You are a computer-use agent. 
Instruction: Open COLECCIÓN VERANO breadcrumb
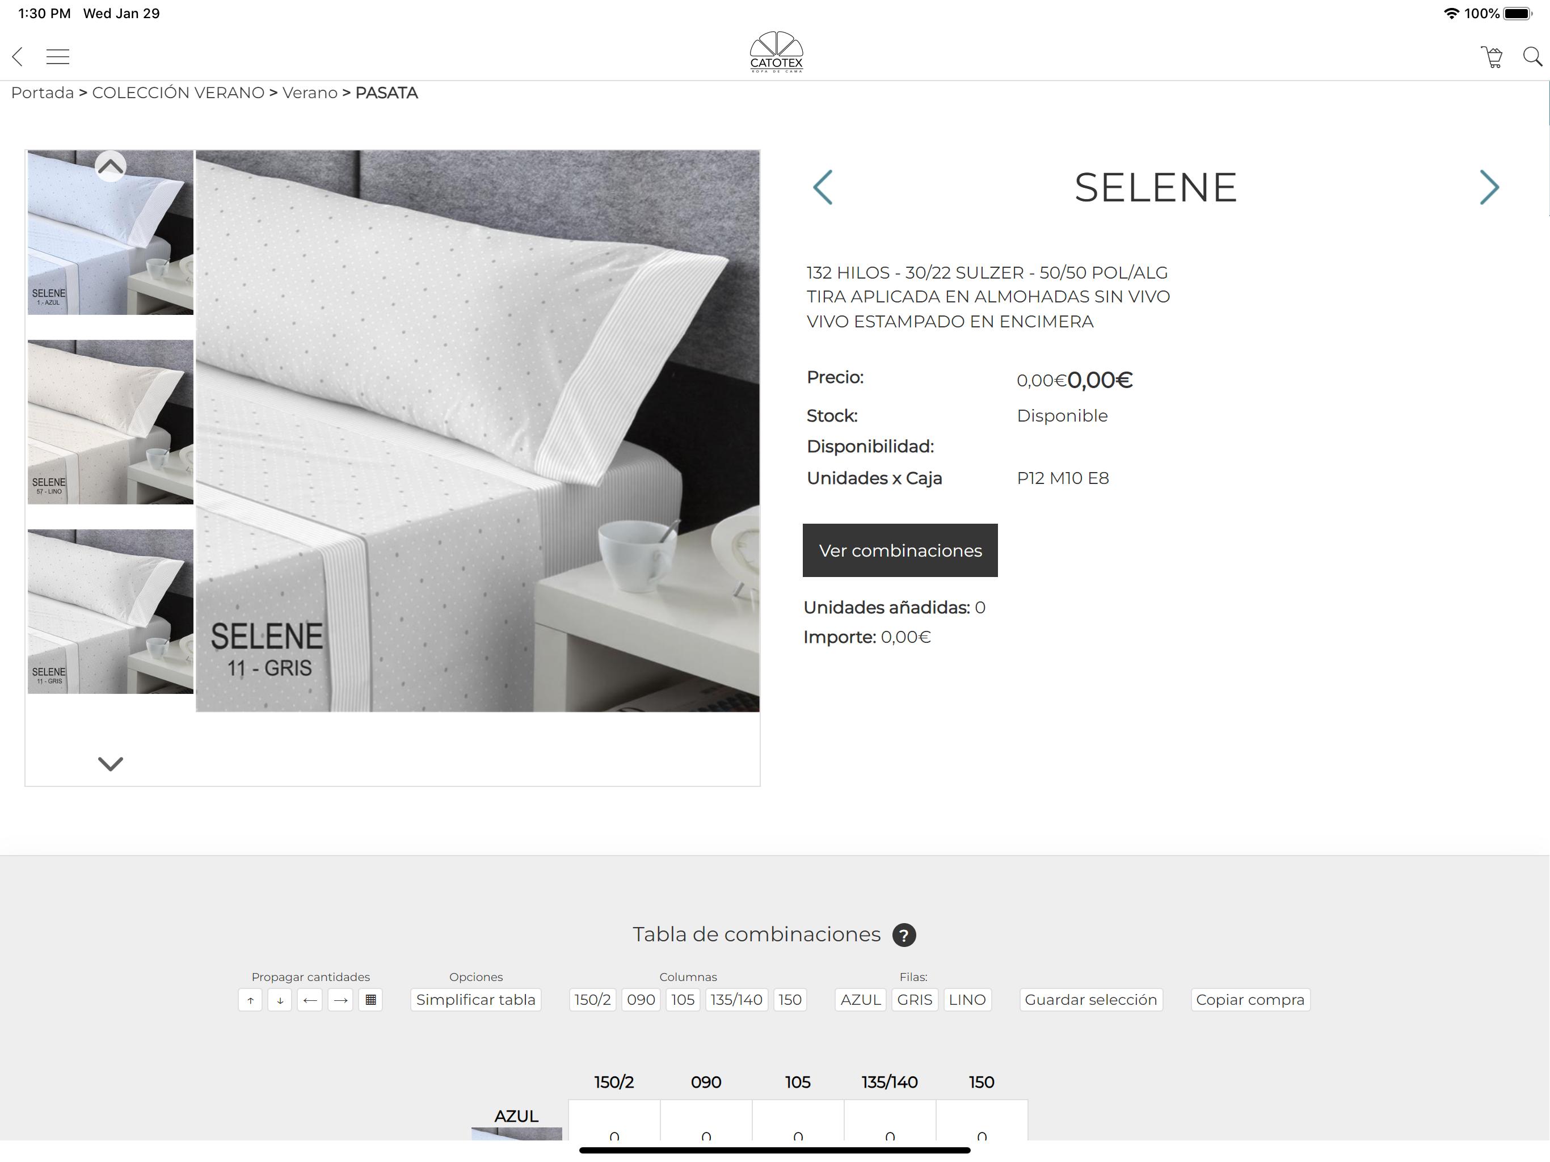click(x=178, y=92)
